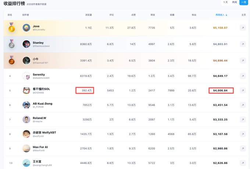The height and width of the screenshot is (169, 250).
Task: Open Roland.W homepage arrow icon
Action: click(x=243, y=120)
